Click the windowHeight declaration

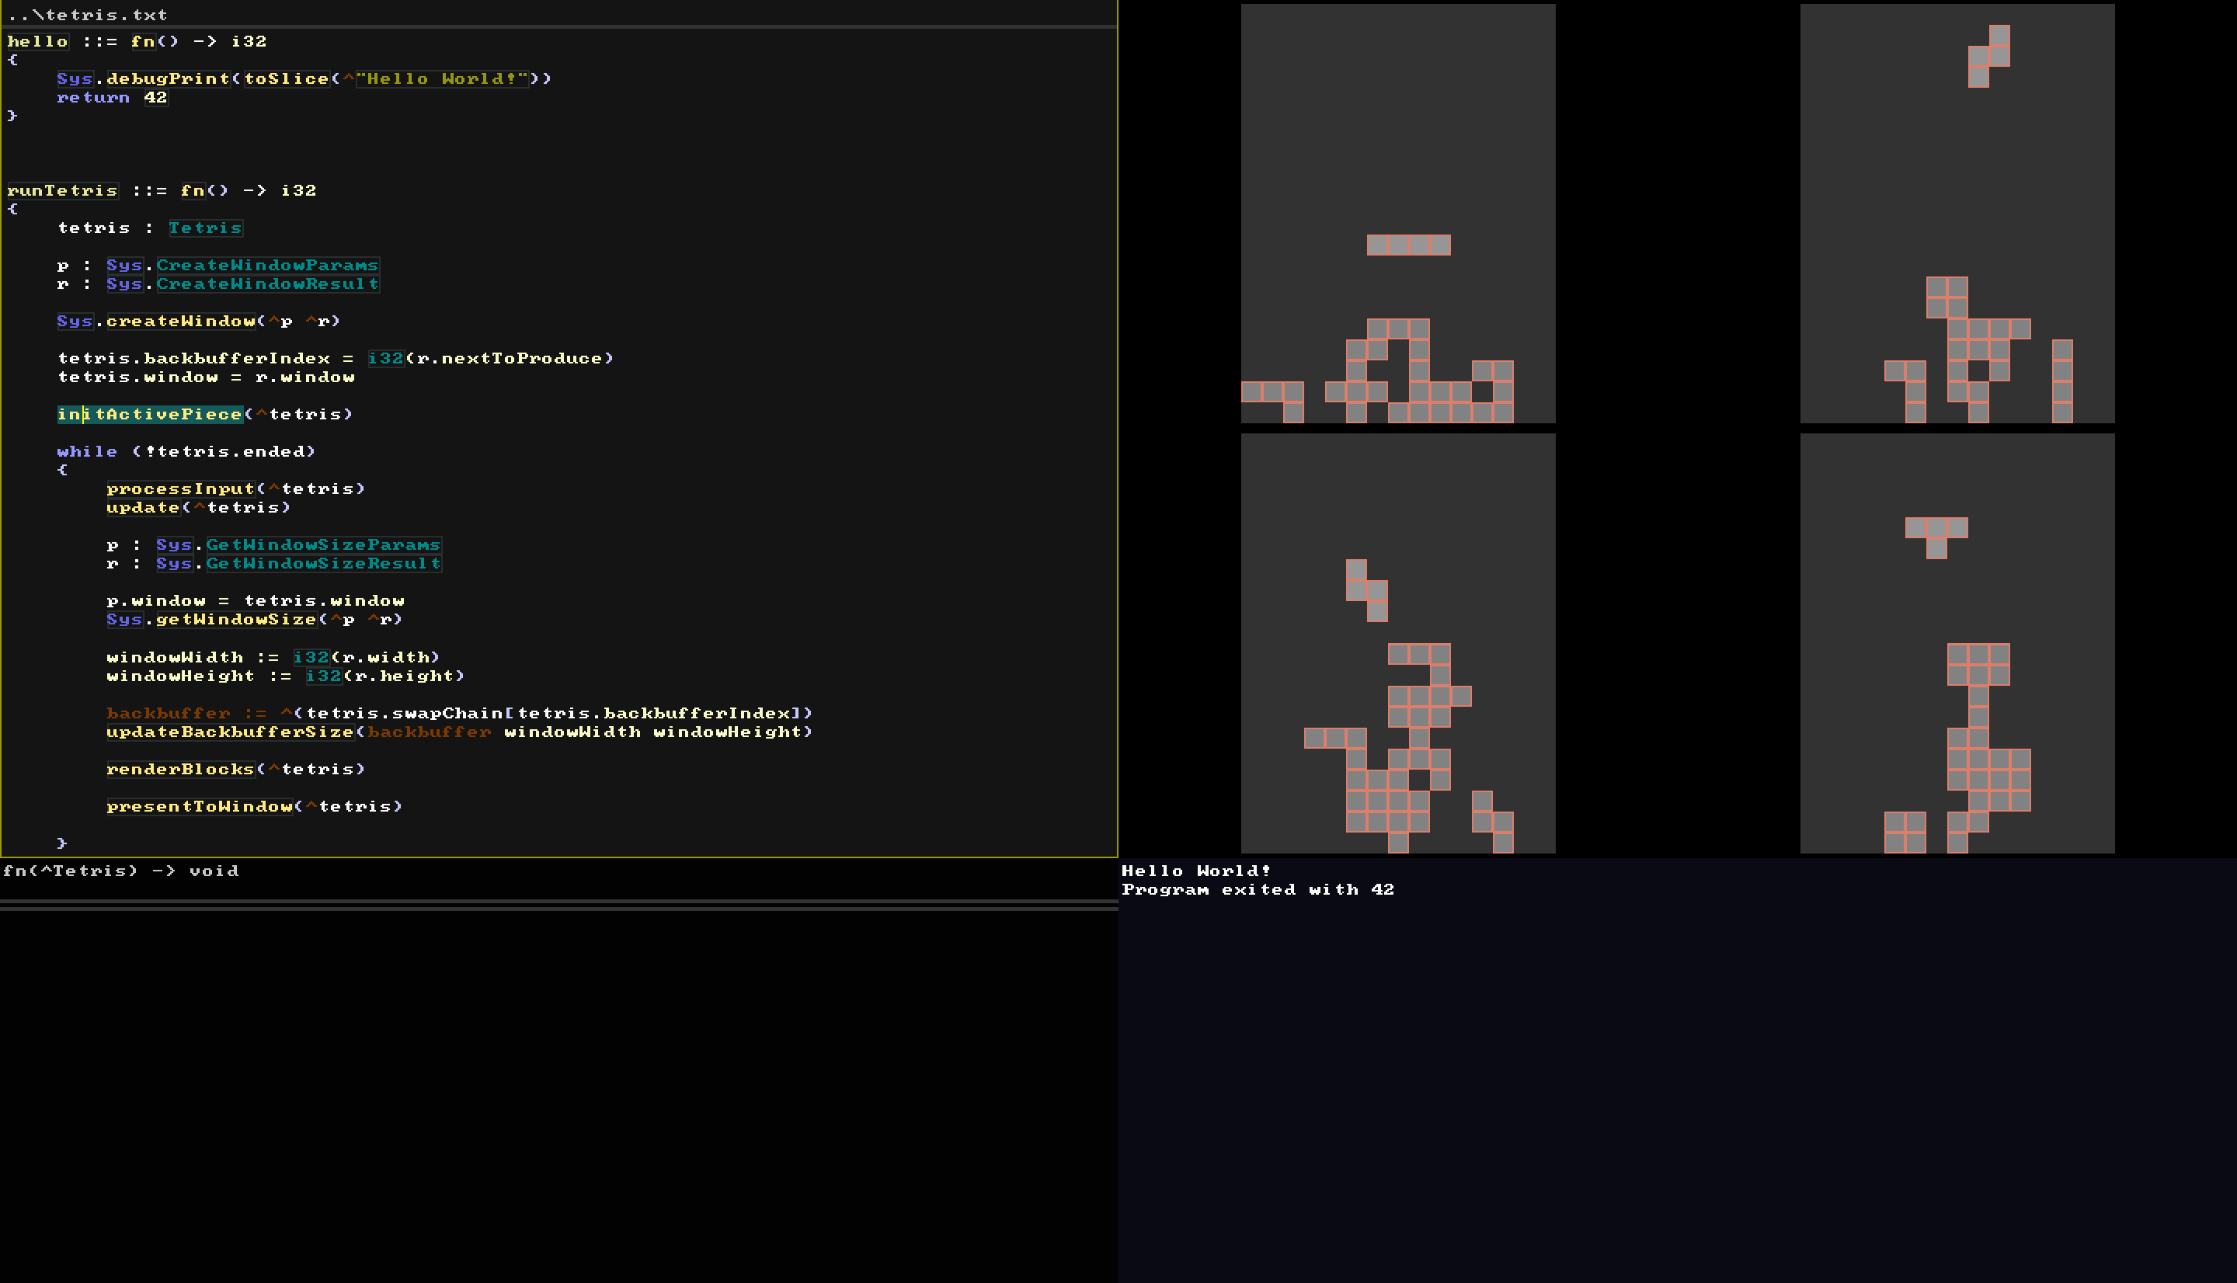(286, 676)
